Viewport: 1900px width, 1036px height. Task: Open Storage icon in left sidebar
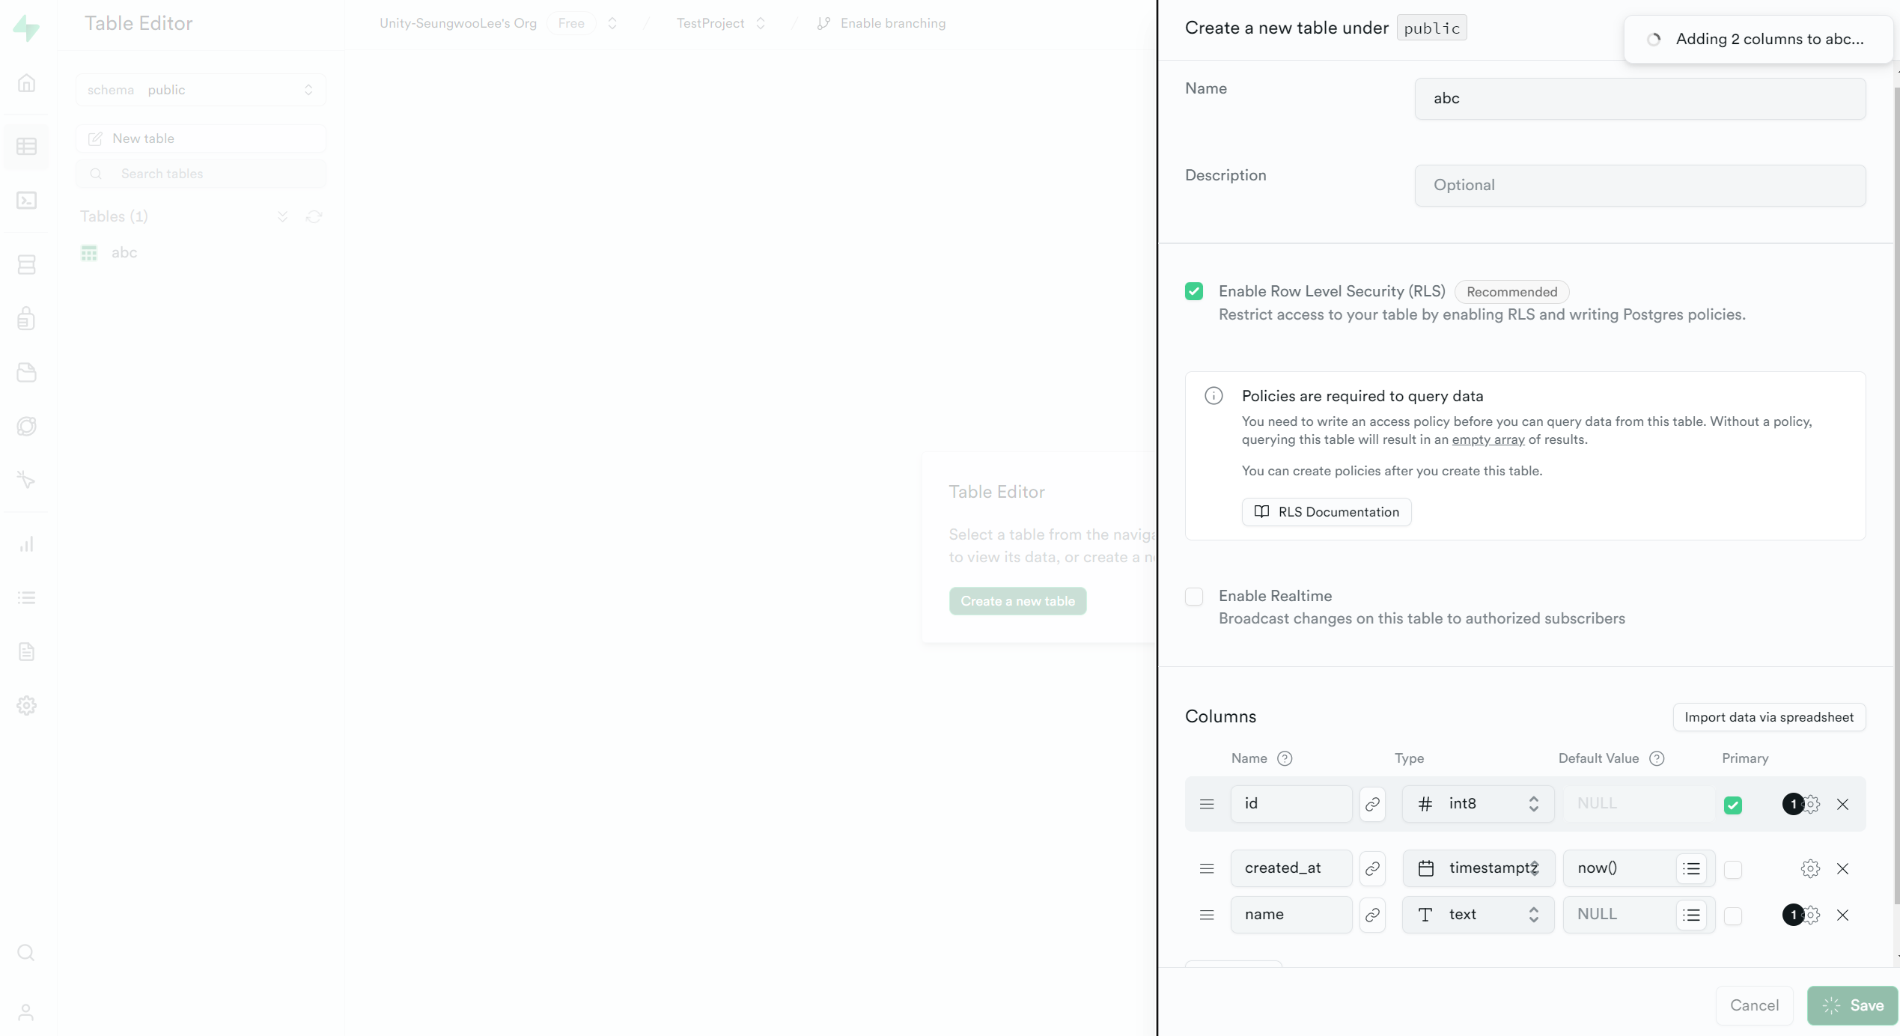27,373
